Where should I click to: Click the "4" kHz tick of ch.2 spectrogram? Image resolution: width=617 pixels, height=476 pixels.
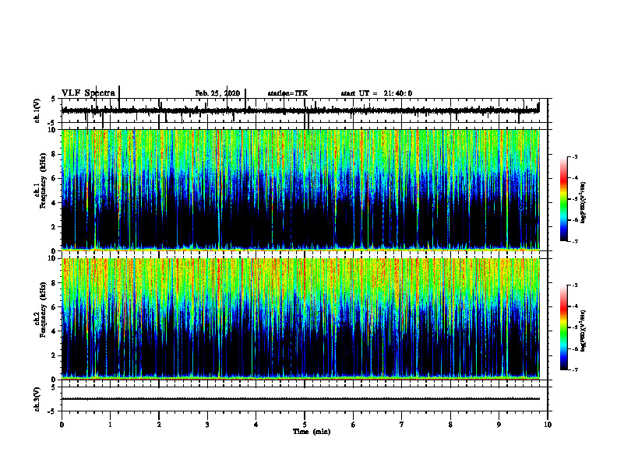click(55, 331)
